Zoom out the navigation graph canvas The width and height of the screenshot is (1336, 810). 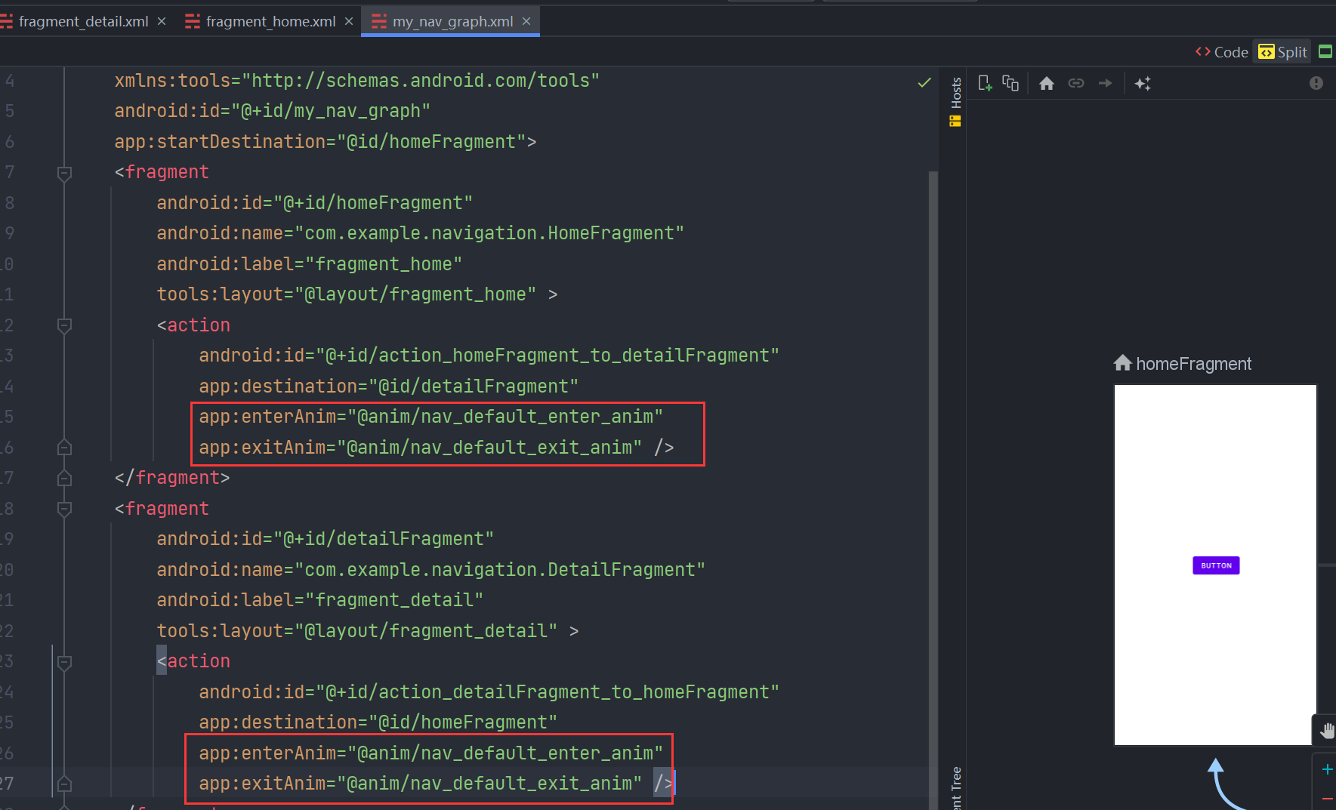point(1327,798)
